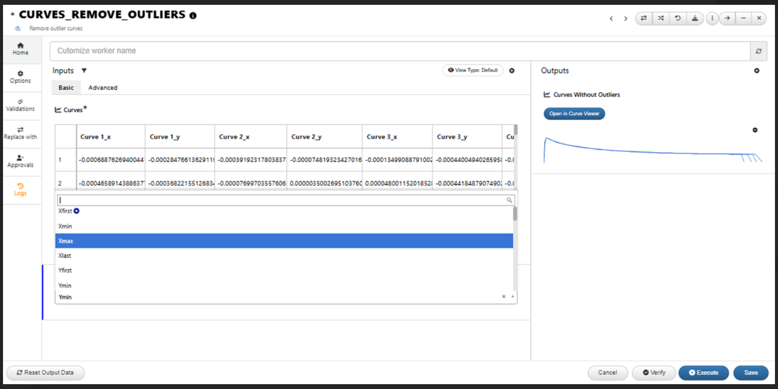Toggle View Type: Default eye button
778x389 pixels.
pyautogui.click(x=473, y=71)
